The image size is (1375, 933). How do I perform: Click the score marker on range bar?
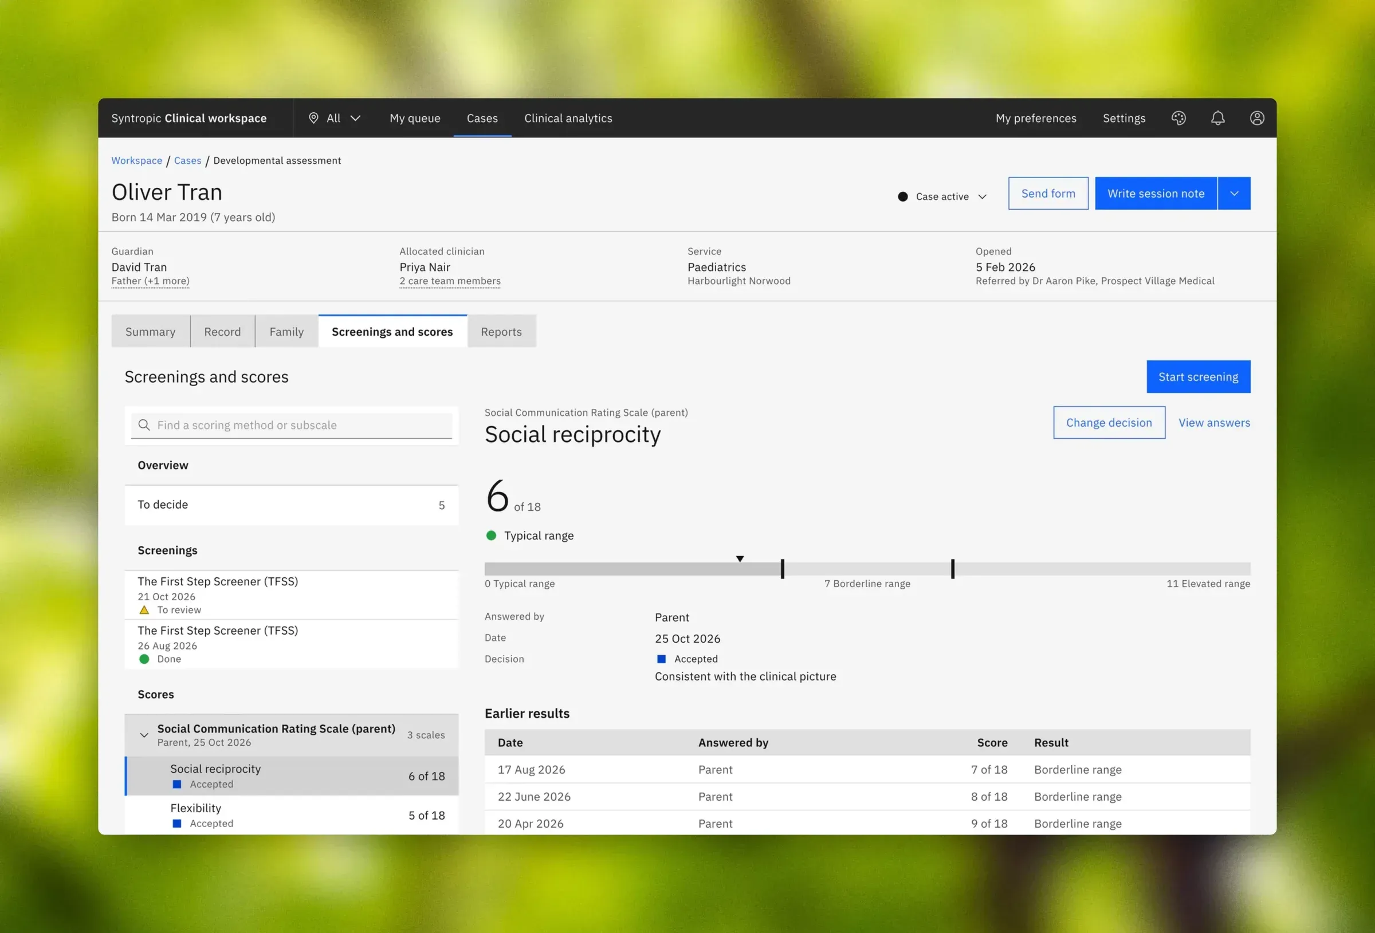tap(740, 558)
